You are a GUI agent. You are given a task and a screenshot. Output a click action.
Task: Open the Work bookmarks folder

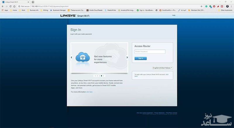[22, 10]
